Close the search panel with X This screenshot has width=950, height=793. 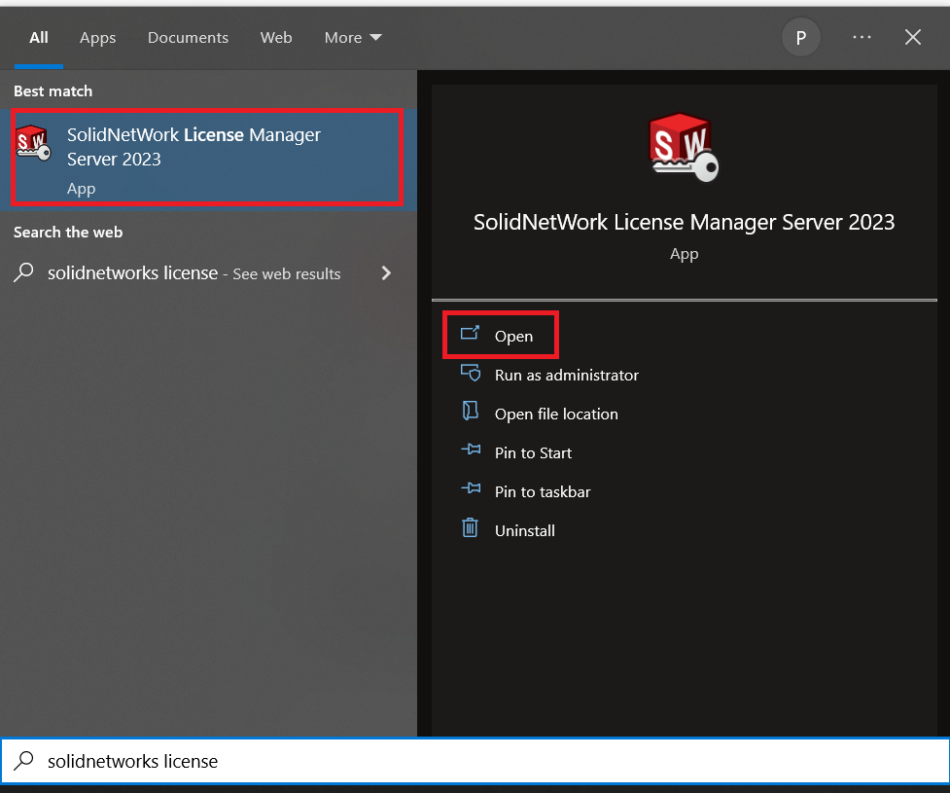point(912,38)
